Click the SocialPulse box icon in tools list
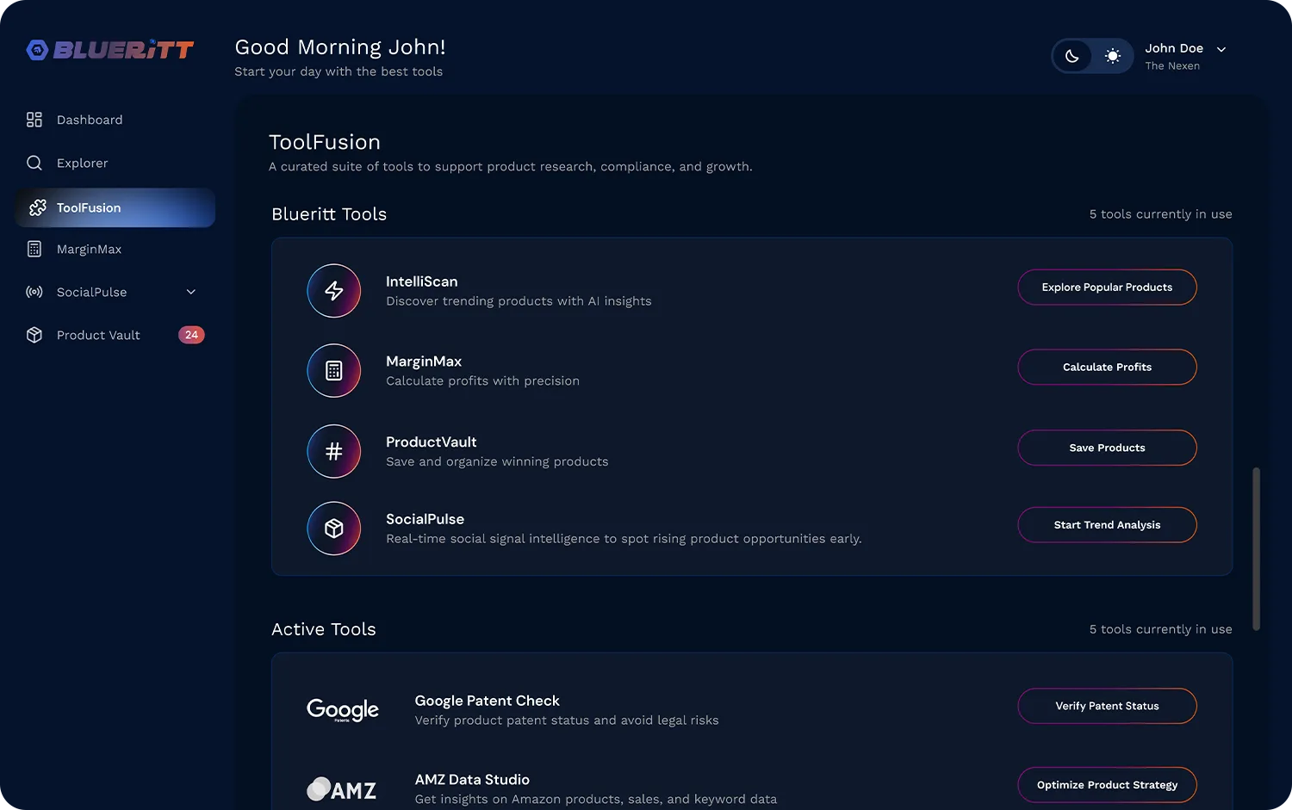Screen dimensions: 1292x810 point(334,529)
